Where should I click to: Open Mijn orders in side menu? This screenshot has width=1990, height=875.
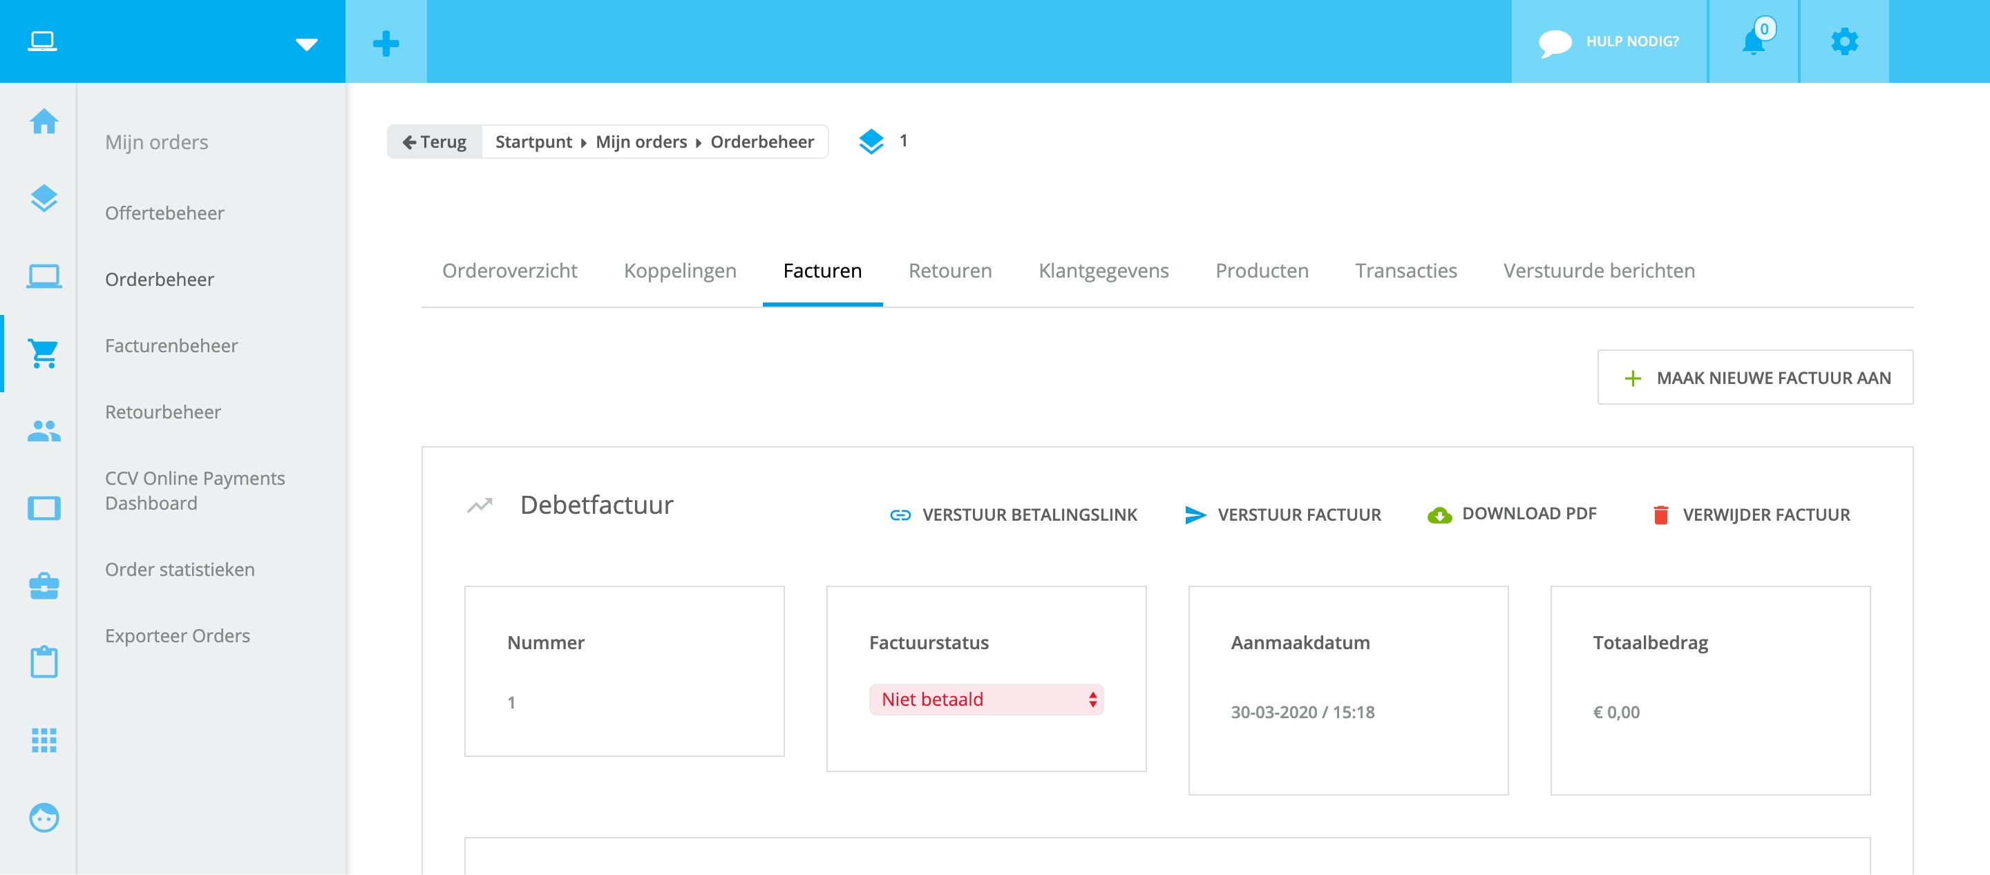click(157, 143)
